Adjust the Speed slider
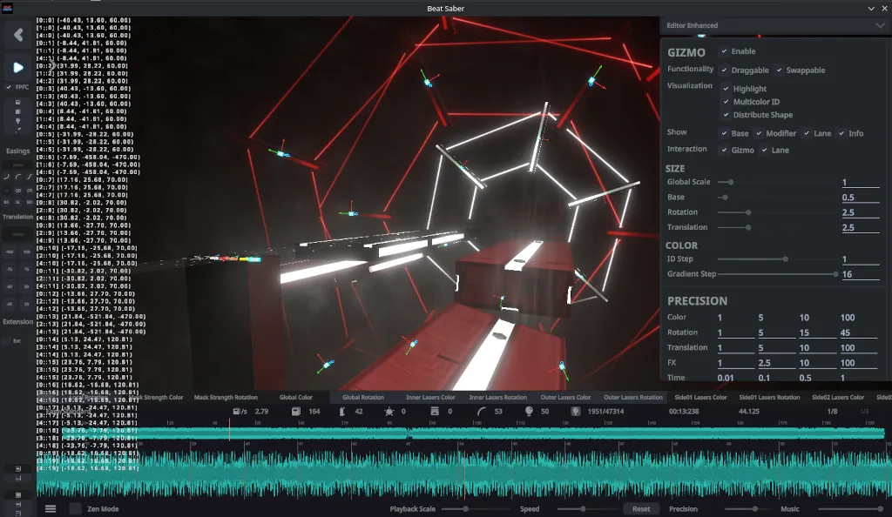This screenshot has height=517, width=892. point(588,509)
